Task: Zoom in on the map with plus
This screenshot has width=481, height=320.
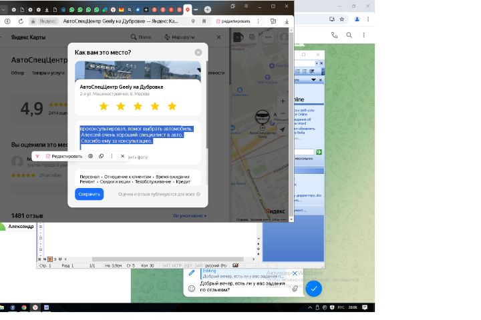Action: 283,101
